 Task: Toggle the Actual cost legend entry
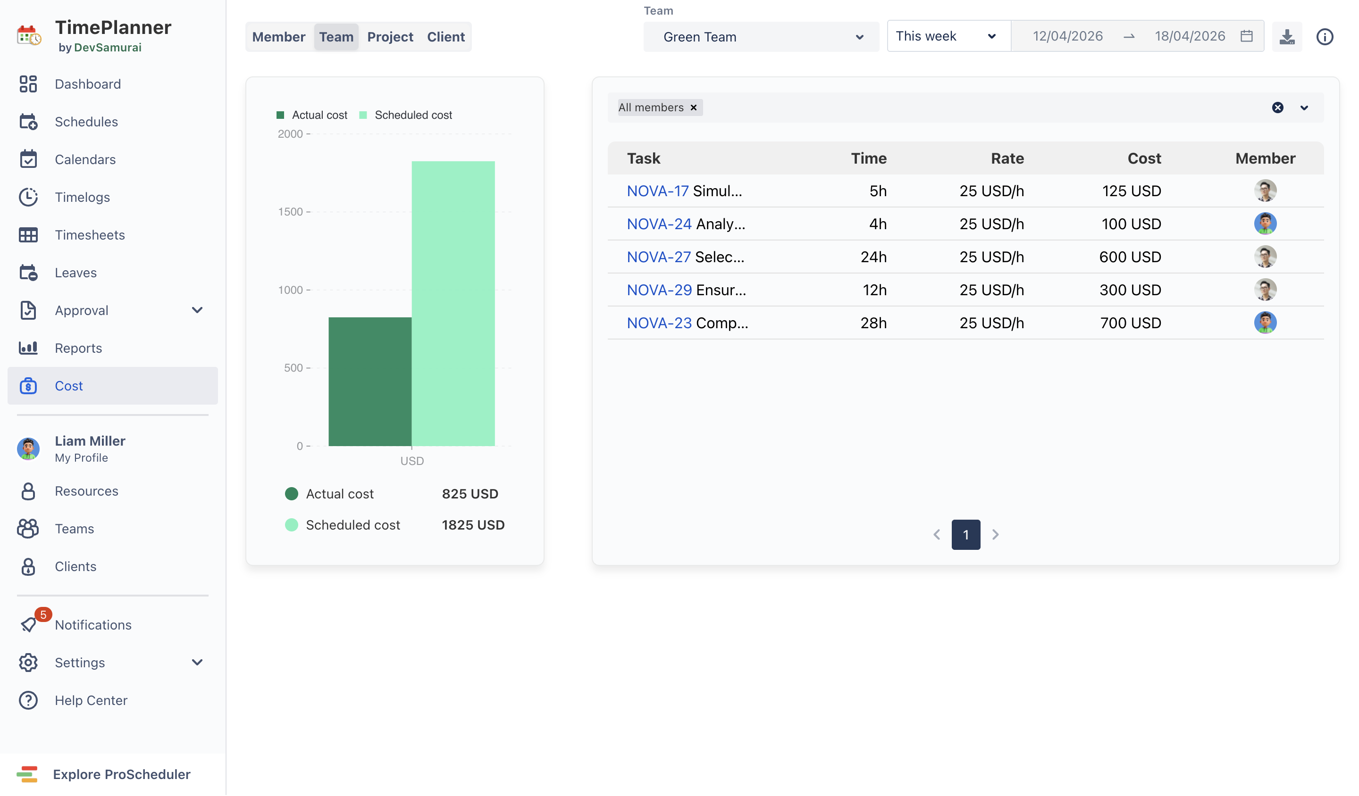coord(312,114)
